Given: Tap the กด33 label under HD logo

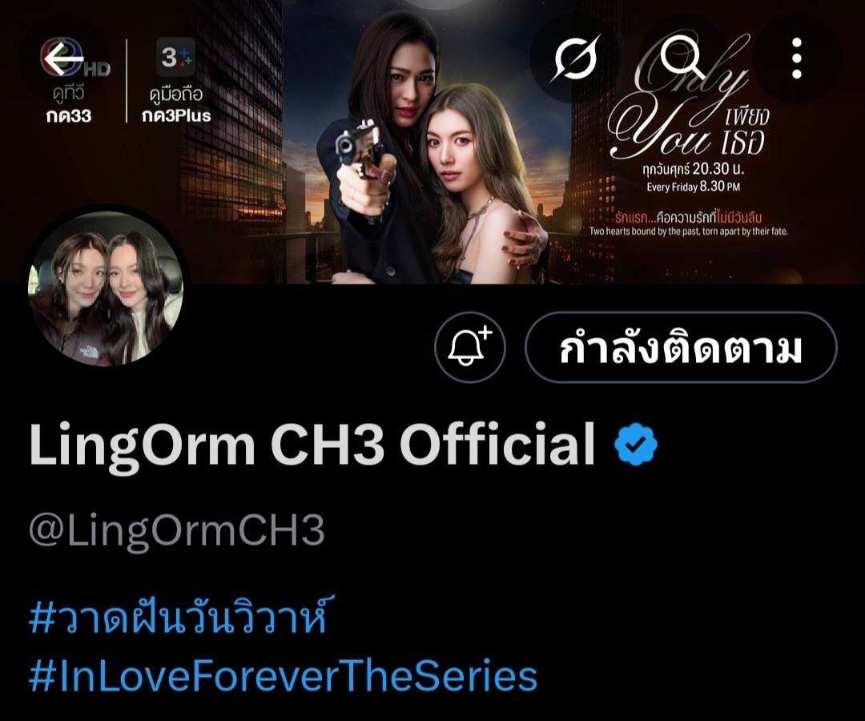Looking at the screenshot, I should coord(69,116).
